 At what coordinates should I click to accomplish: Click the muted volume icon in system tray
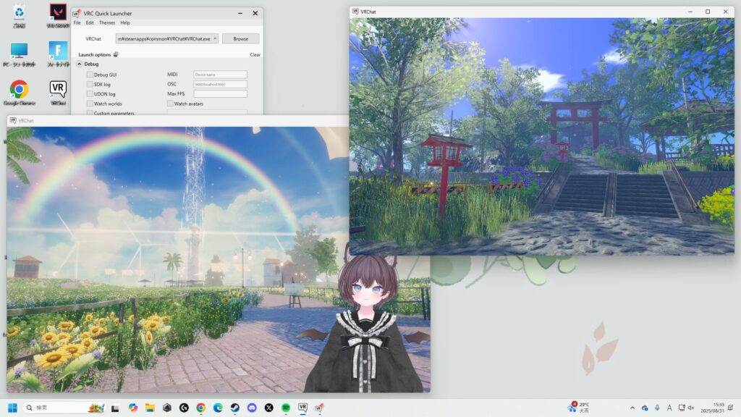(691, 408)
